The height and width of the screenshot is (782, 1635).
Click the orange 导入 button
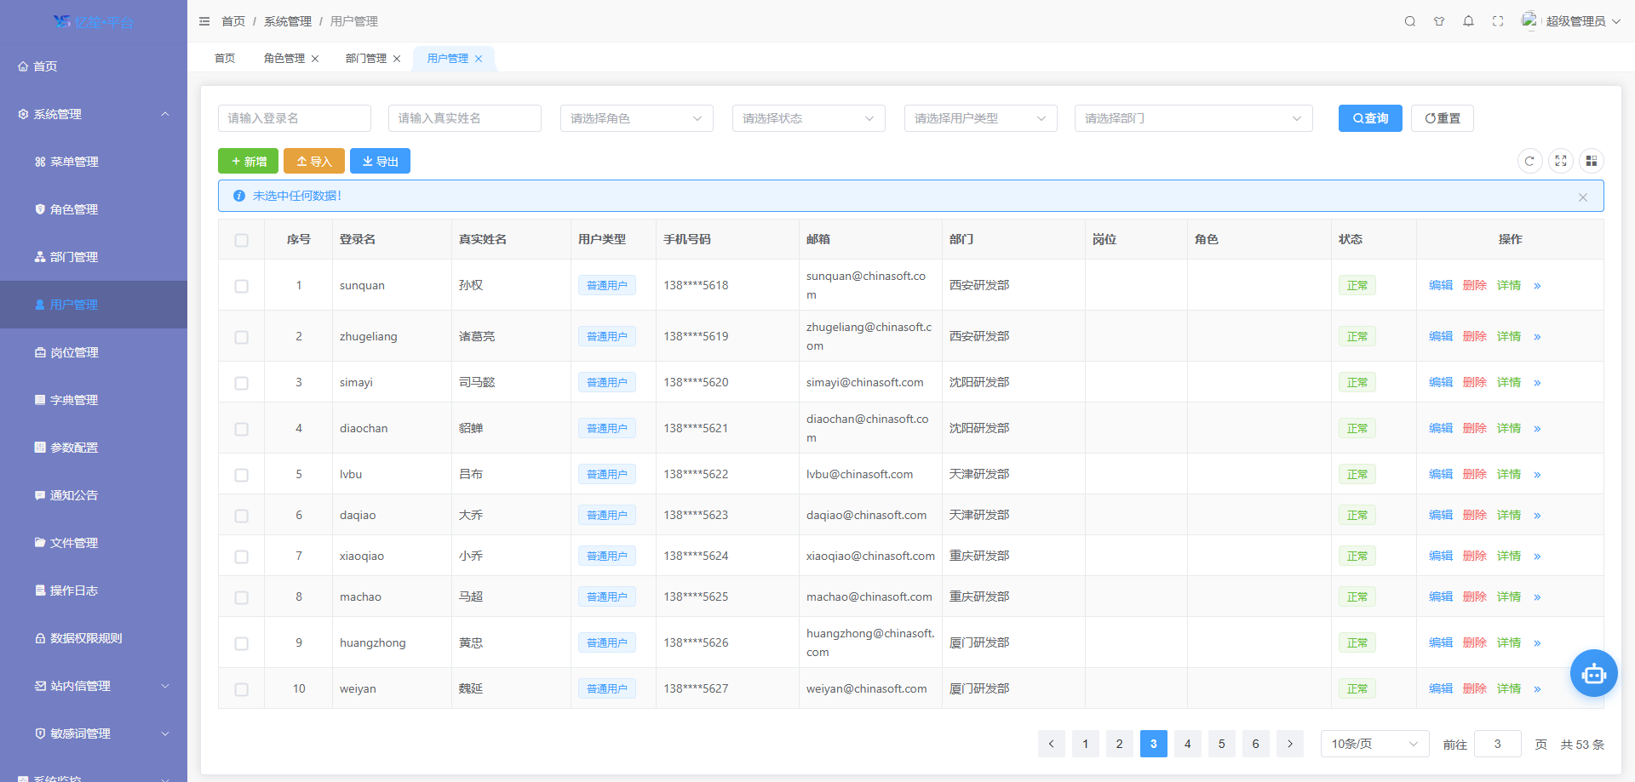(x=314, y=161)
